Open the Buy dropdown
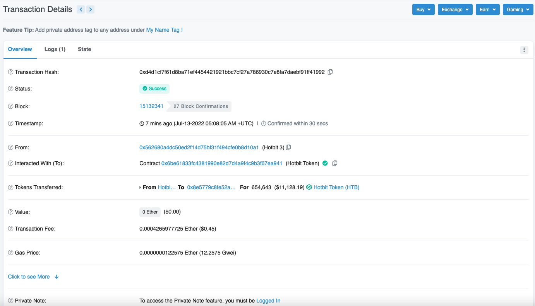 [423, 10]
